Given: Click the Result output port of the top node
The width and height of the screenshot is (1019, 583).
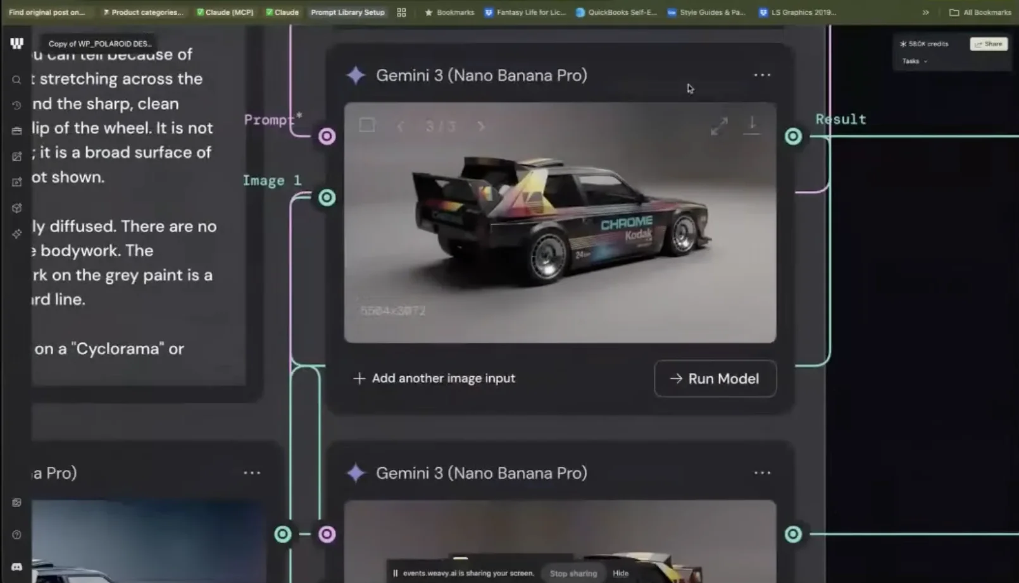Looking at the screenshot, I should pos(793,136).
